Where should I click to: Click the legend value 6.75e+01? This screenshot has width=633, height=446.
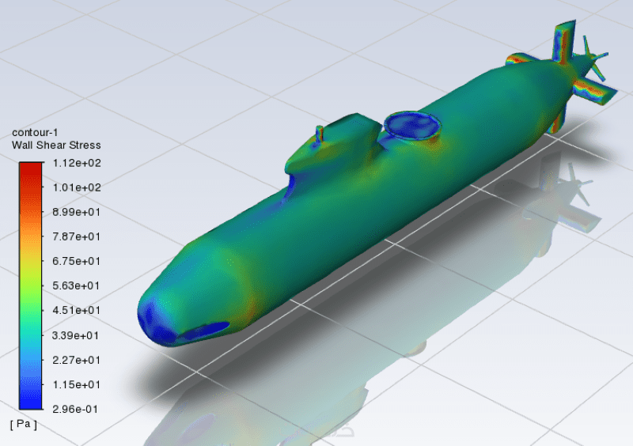pyautogui.click(x=76, y=261)
